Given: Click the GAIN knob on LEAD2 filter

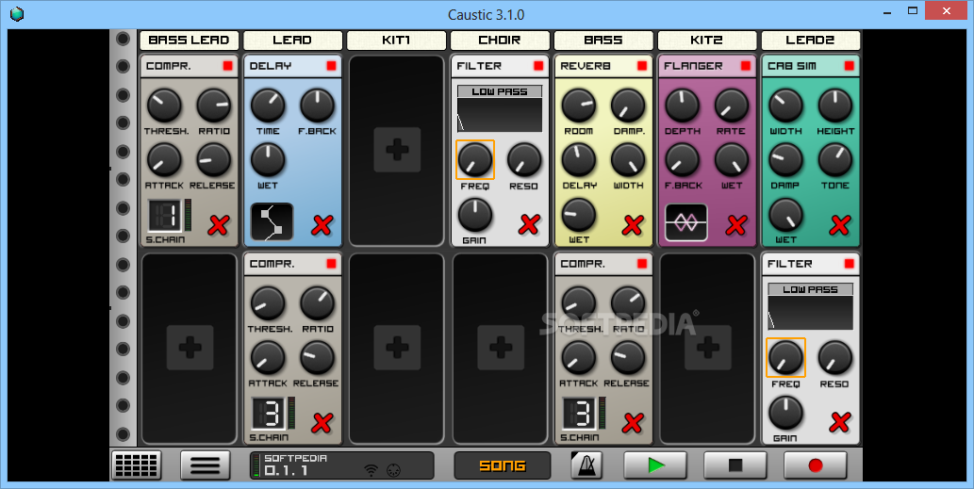Looking at the screenshot, I should pos(785,412).
